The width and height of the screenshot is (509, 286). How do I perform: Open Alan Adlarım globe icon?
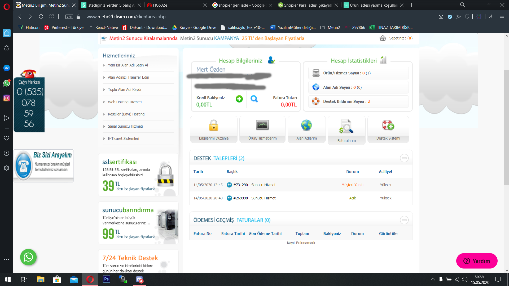(x=306, y=125)
